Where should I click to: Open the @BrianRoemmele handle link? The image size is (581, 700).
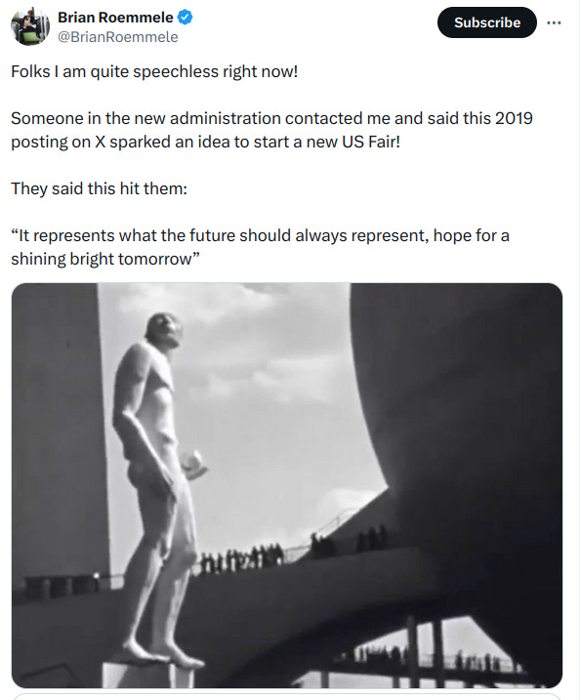click(x=117, y=37)
